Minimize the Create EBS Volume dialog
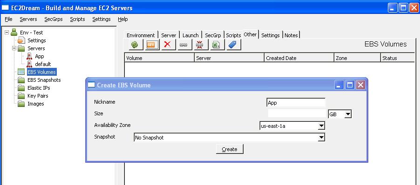420x185 pixels. click(339, 85)
